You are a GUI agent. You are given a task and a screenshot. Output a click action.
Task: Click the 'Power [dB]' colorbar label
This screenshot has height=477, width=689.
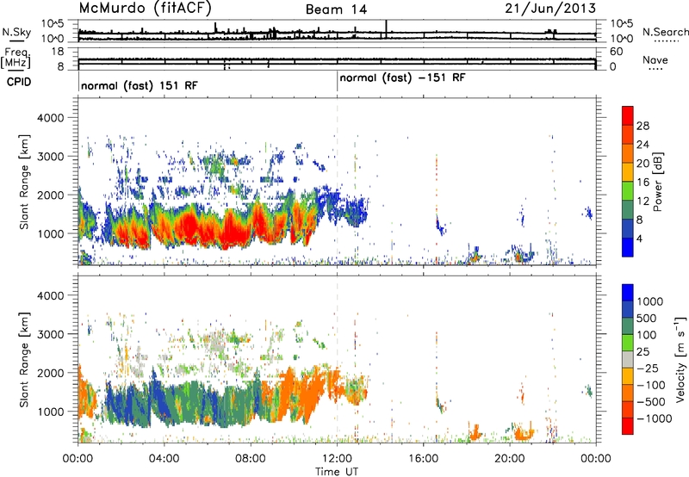657,182
